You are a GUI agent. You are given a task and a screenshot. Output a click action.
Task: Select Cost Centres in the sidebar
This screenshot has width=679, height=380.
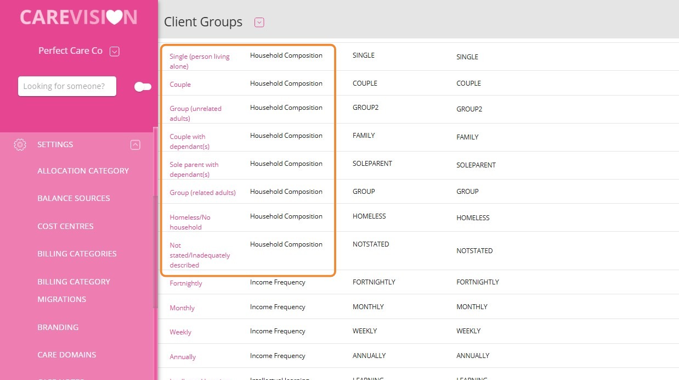point(65,226)
